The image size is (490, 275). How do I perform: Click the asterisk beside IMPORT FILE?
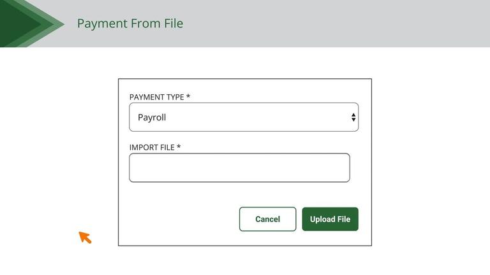pyautogui.click(x=179, y=148)
